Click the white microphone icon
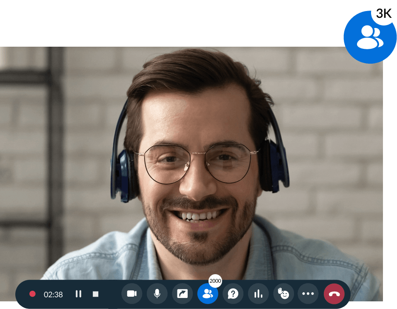Viewport: 397px width, 309px height. point(157,293)
